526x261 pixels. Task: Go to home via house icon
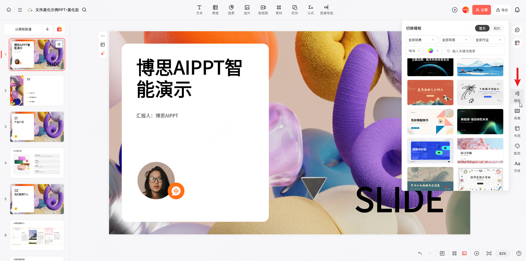(9, 10)
